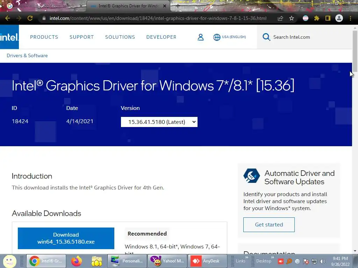This screenshot has width=358, height=268.
Task: Click the striped round extension icon
Action: click(x=306, y=18)
